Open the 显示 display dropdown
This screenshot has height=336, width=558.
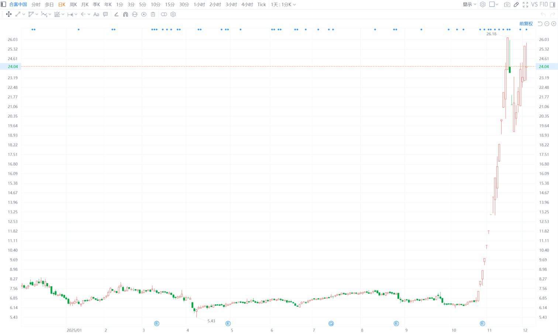click(x=469, y=4)
